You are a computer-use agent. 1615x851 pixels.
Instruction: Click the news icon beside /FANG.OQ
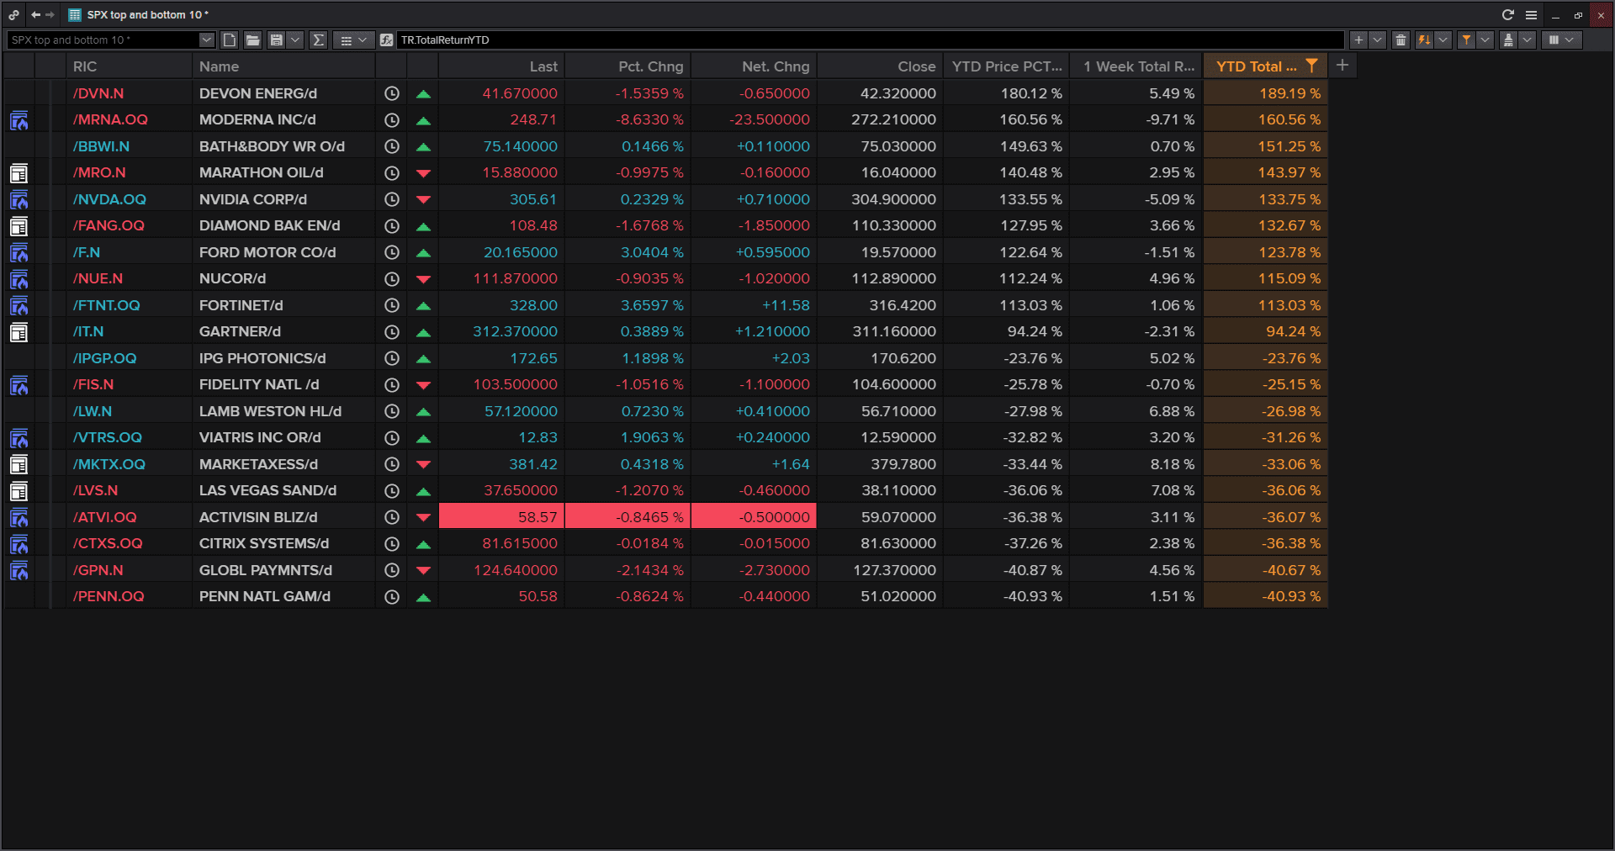pos(19,226)
